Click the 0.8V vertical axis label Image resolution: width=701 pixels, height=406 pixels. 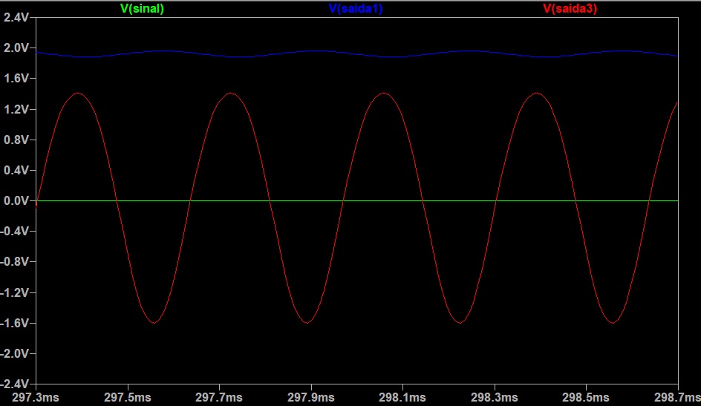[16, 140]
